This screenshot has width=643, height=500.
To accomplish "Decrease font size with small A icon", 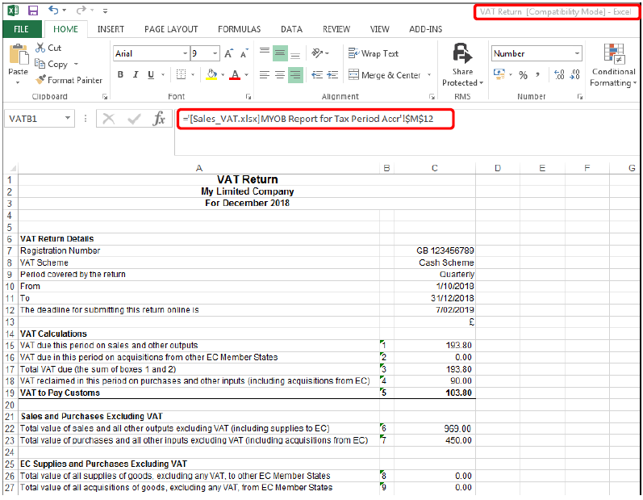I will 244,53.
